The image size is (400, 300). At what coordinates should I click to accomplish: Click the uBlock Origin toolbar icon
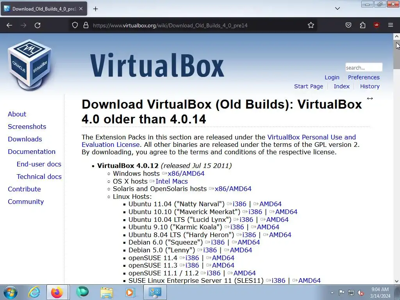377,25
